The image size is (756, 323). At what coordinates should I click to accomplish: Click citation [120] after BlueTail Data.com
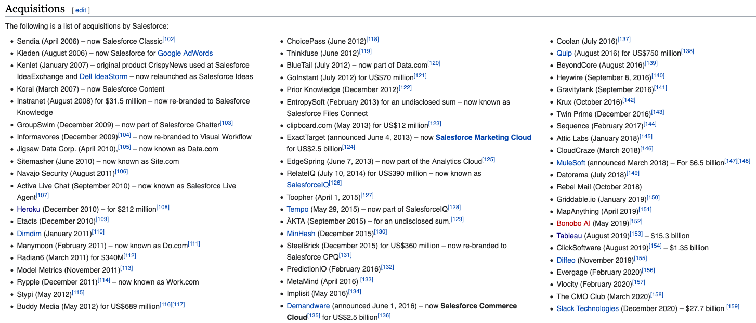(434, 63)
